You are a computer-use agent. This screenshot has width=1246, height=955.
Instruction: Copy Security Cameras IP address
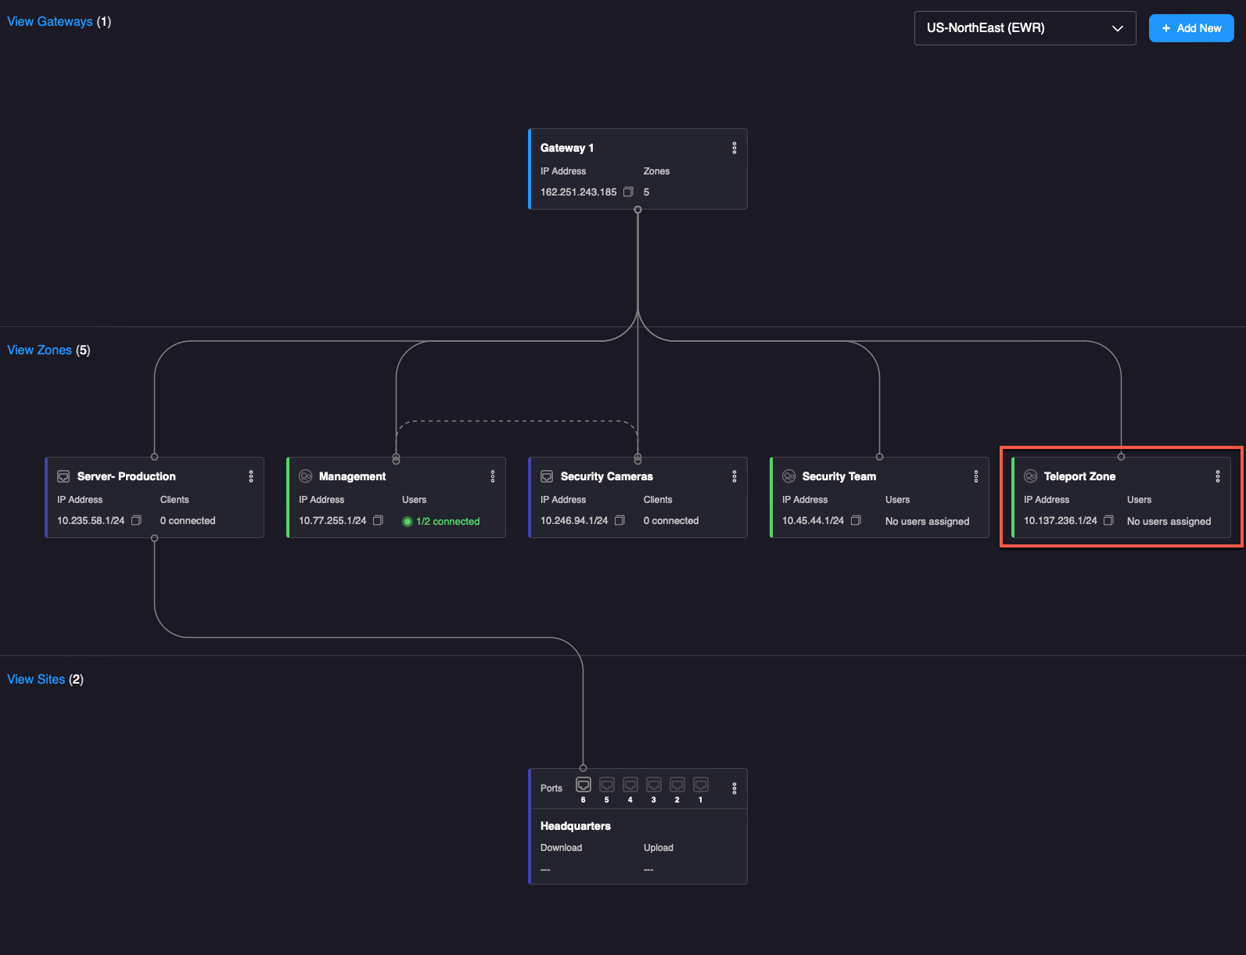(619, 520)
